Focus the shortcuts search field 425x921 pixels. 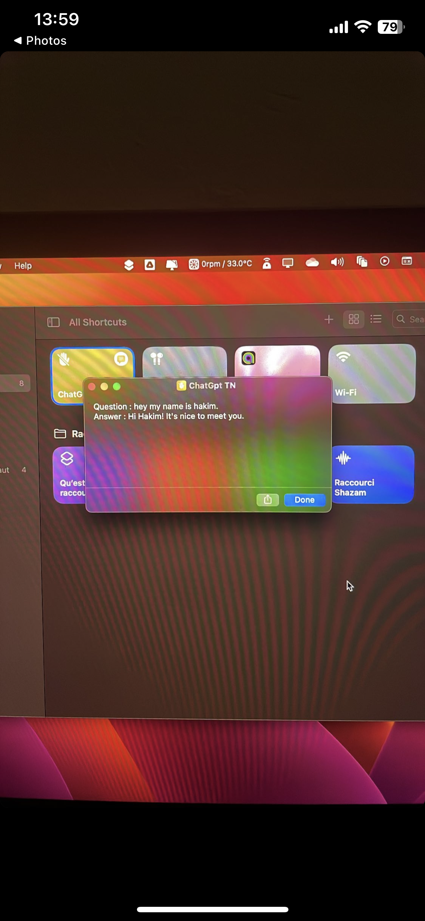point(409,319)
